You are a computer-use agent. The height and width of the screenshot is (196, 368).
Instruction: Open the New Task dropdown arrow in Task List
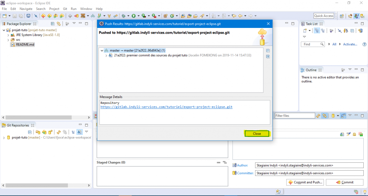310,31
